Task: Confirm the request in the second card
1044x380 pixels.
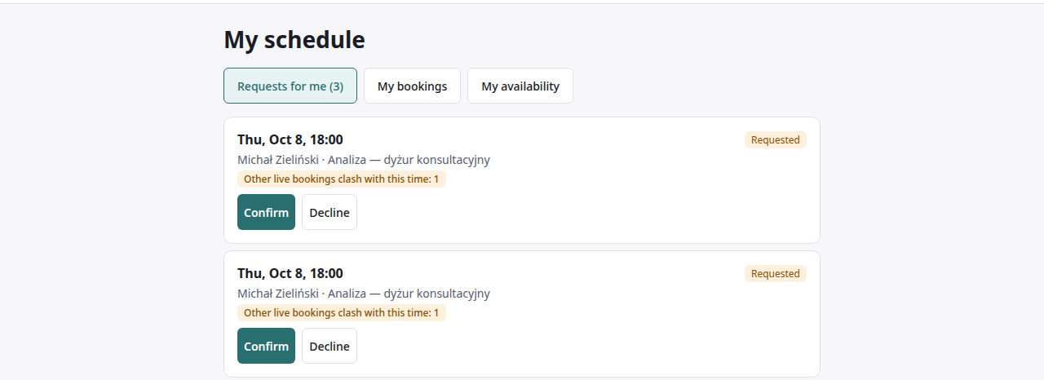Action: pyautogui.click(x=266, y=346)
